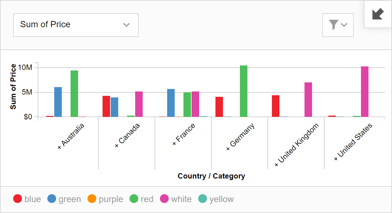The height and width of the screenshot is (213, 392).
Task: Click United Kingdom's red-colored bar
Action: [276, 106]
